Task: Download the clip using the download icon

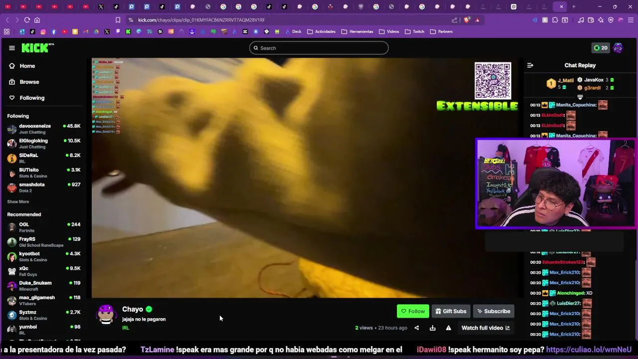Action: [433, 328]
